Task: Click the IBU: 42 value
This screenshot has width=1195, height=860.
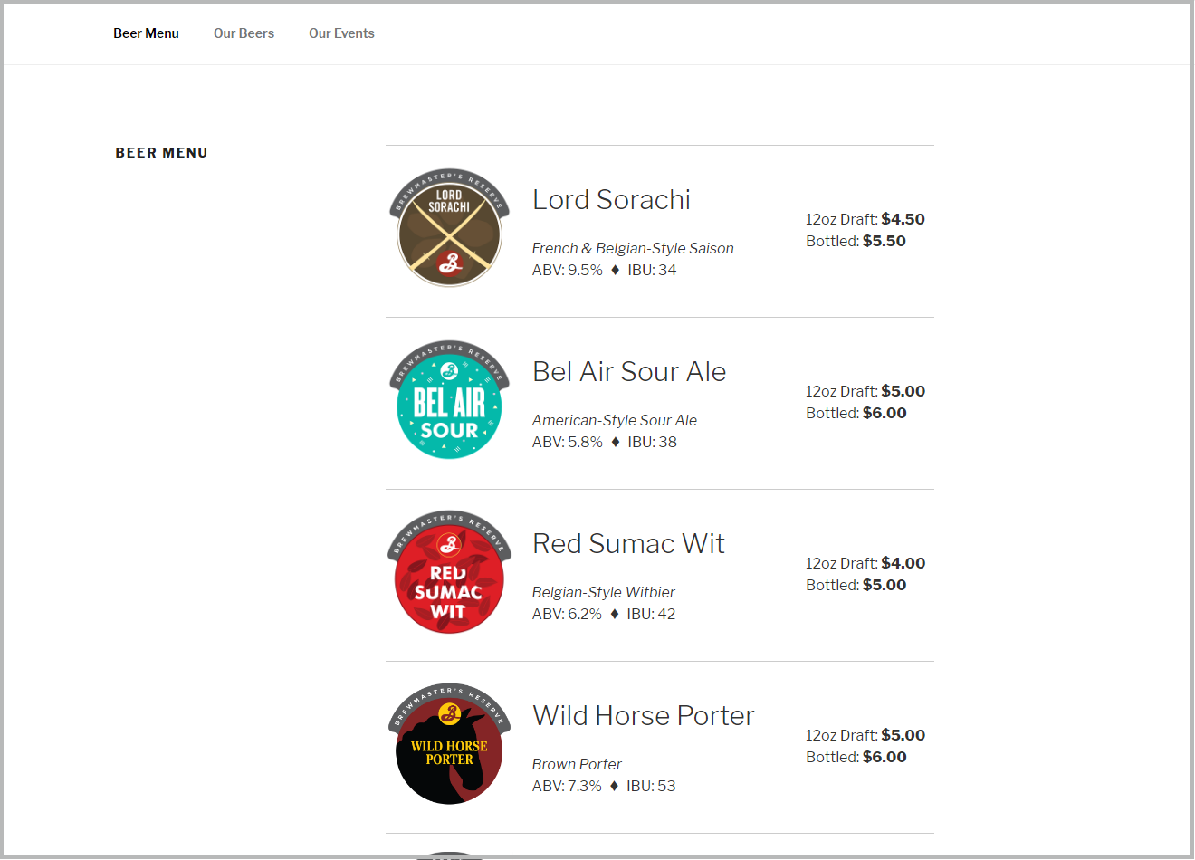Action: [651, 614]
